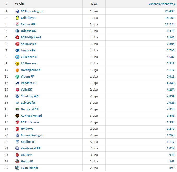Open the Aarhus Fremad black crest

click(x=17, y=116)
